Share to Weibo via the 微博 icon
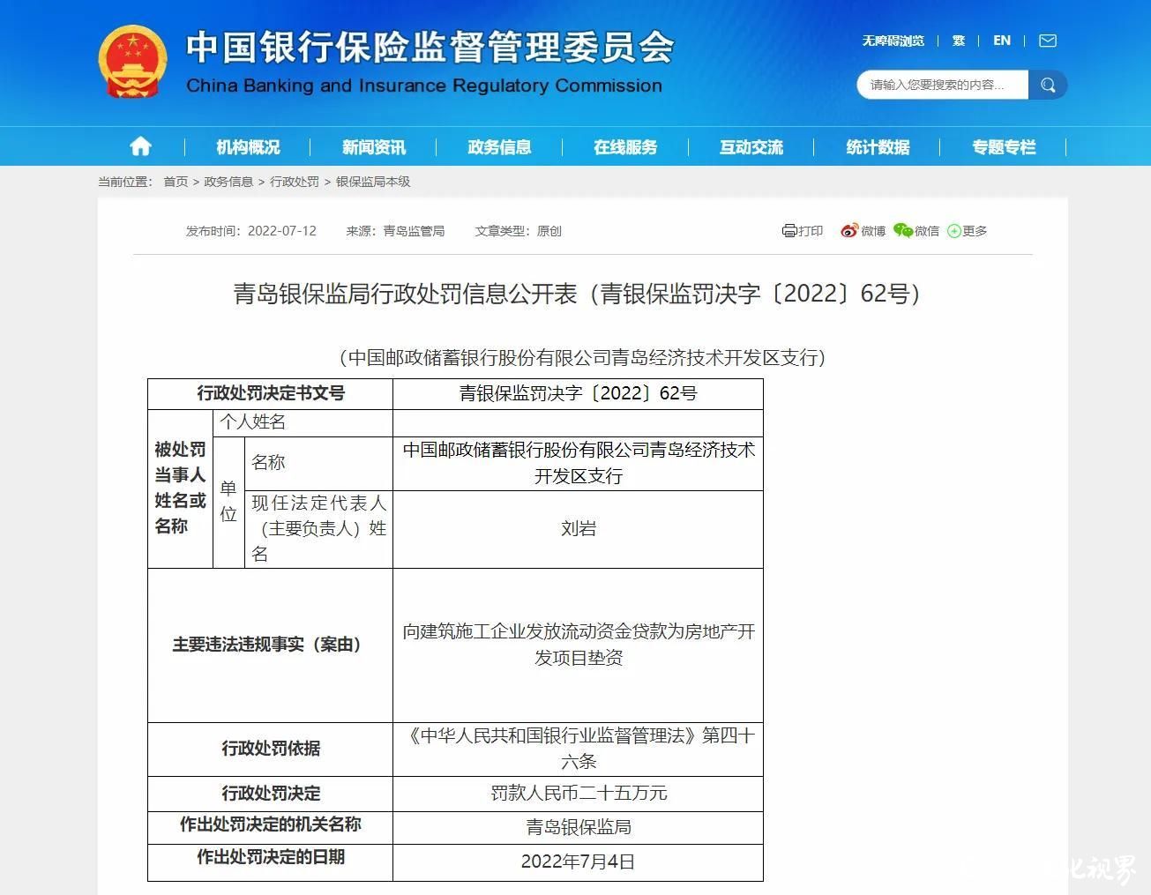This screenshot has height=895, width=1151. tap(848, 231)
